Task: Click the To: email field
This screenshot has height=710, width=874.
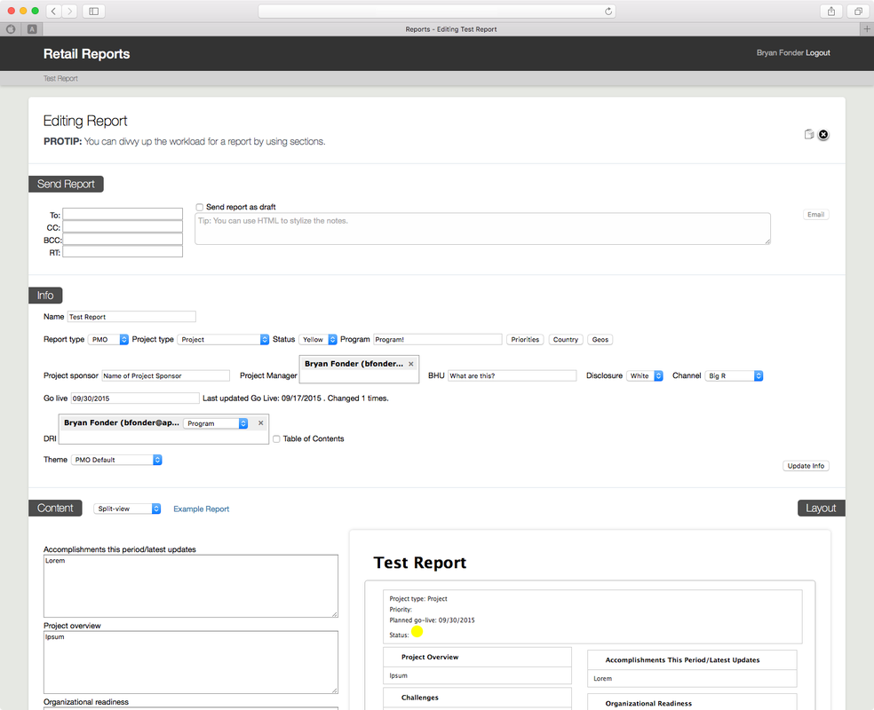Action: tap(123, 215)
